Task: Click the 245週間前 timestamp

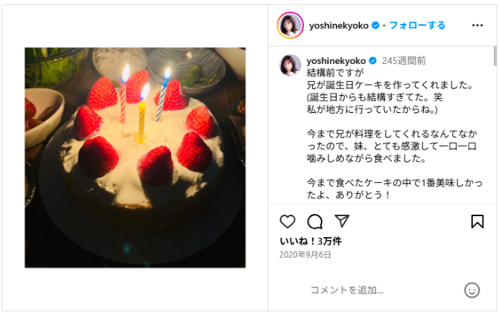Action: coord(404,60)
